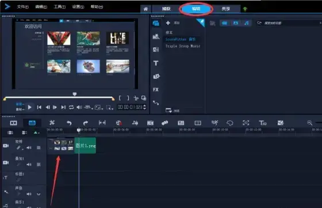Jump to the start of the project

click(x=39, y=107)
